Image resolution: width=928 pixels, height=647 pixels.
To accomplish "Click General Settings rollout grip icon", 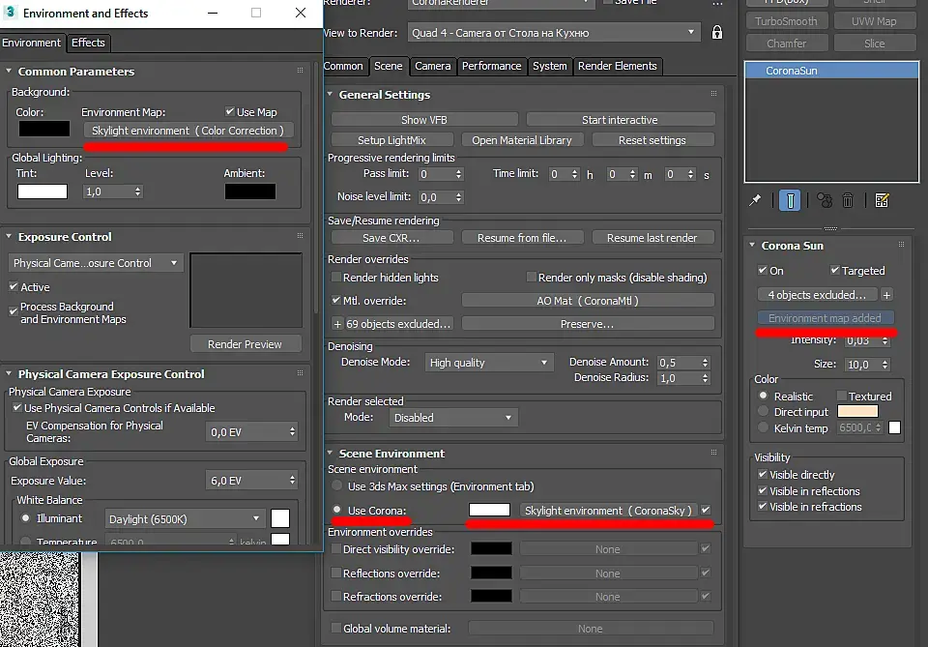I will click(713, 94).
